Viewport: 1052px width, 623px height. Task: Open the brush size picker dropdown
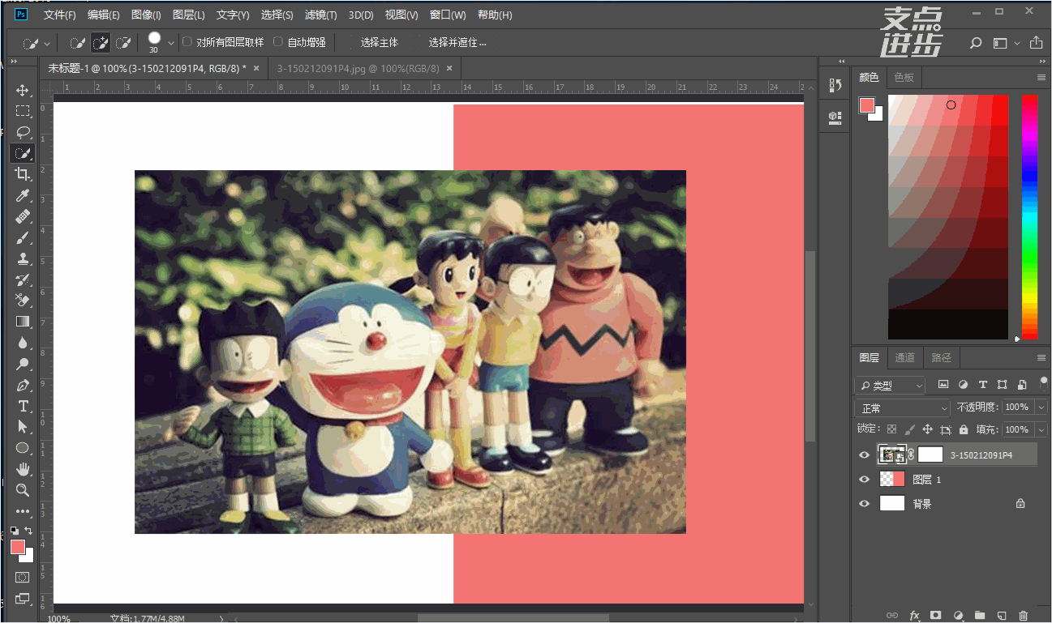170,42
